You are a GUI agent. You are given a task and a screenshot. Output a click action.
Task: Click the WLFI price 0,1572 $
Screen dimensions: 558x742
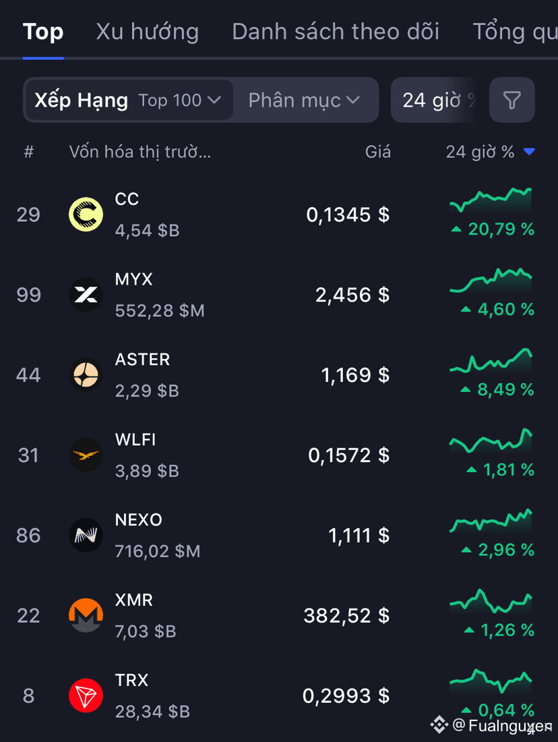349,456
